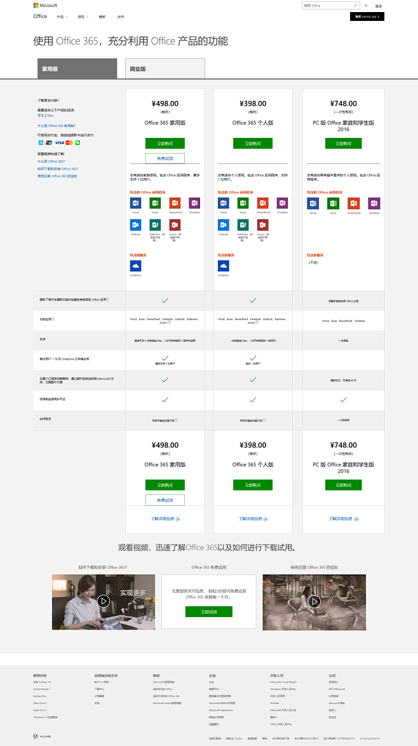Click the Word icon under 家庭和学生版 2016
418x746 pixels.
point(313,203)
